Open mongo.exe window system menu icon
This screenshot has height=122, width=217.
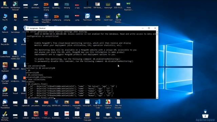(28, 28)
